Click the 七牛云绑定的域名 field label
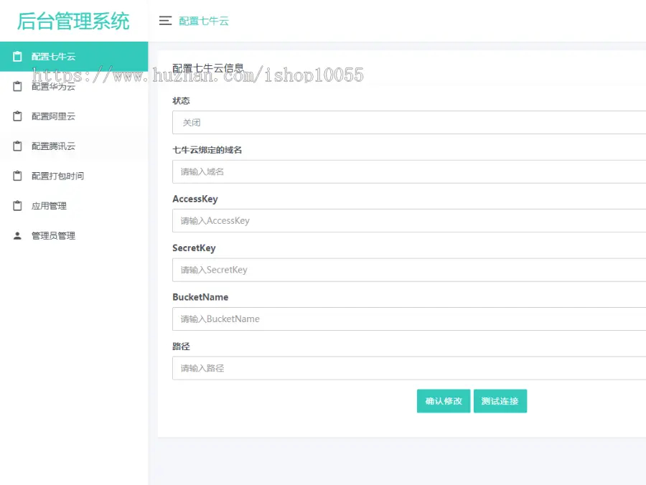The image size is (646, 485). coord(207,150)
